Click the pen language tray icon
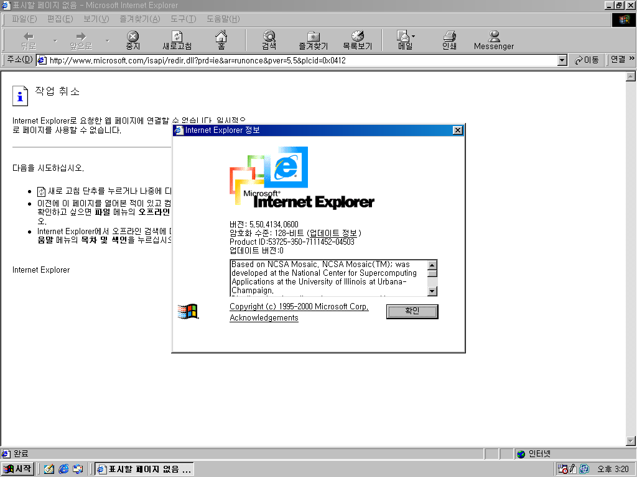The width and height of the screenshot is (637, 477). [x=573, y=469]
